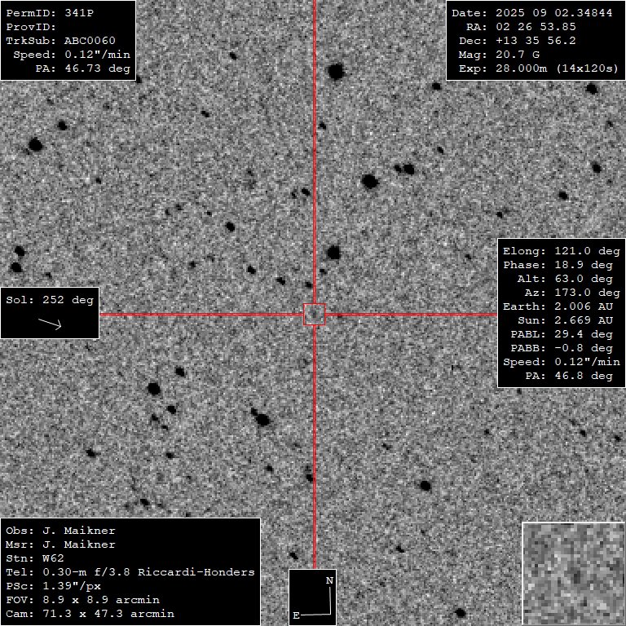Select the 'Stn: W62' line

(35, 558)
